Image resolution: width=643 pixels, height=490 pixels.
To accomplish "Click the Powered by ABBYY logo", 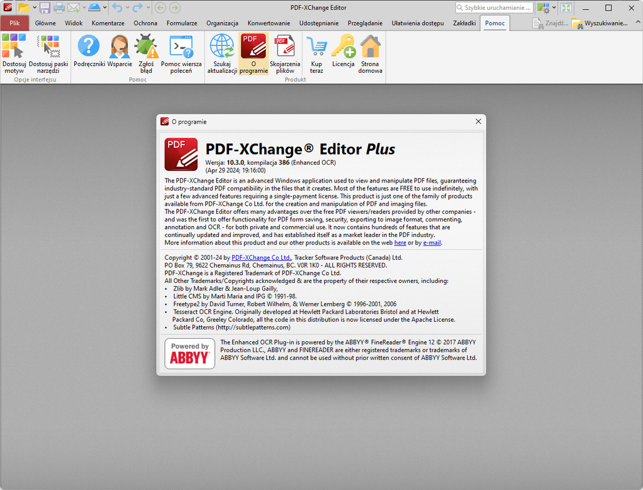I will click(x=189, y=353).
